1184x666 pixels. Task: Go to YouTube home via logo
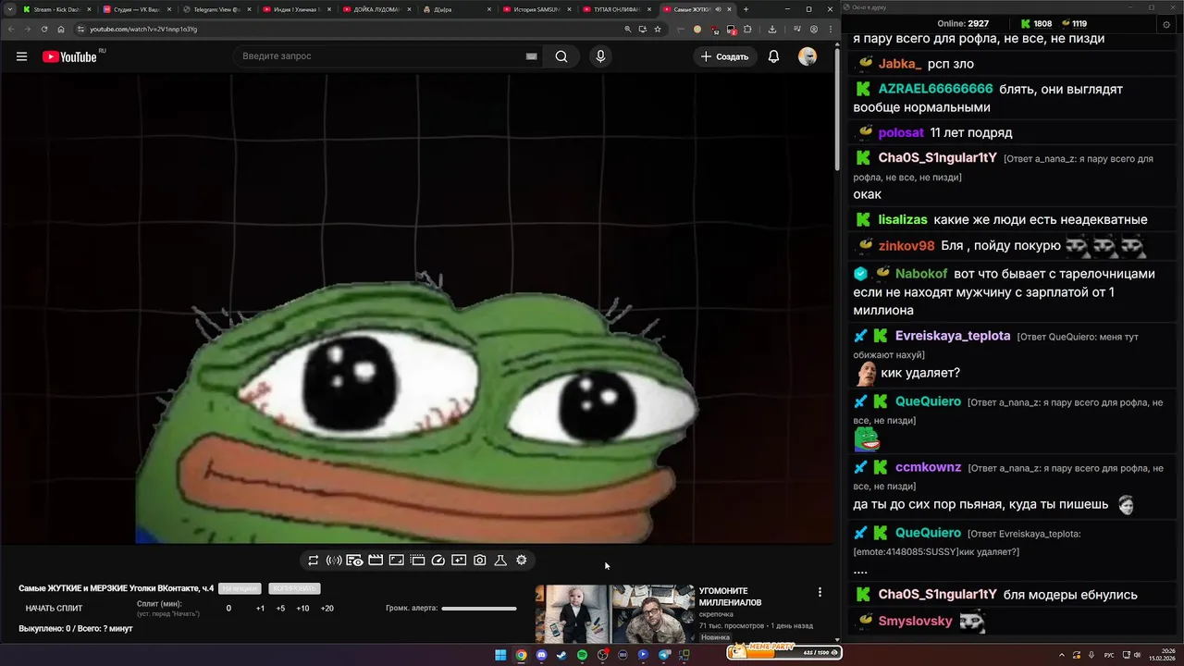pyautogui.click(x=69, y=56)
